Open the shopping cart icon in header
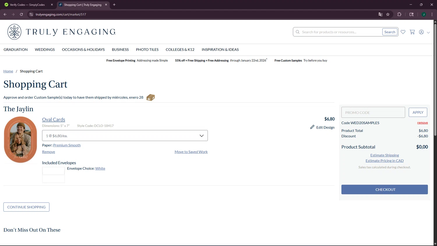The width and height of the screenshot is (437, 246). (x=412, y=32)
